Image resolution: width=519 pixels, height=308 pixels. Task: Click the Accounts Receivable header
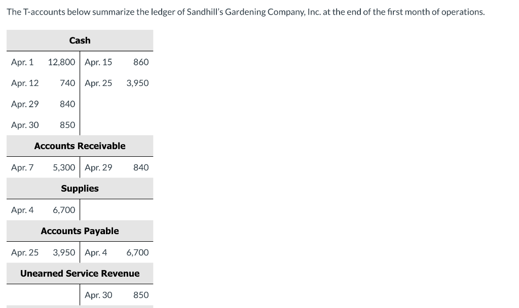80,146
